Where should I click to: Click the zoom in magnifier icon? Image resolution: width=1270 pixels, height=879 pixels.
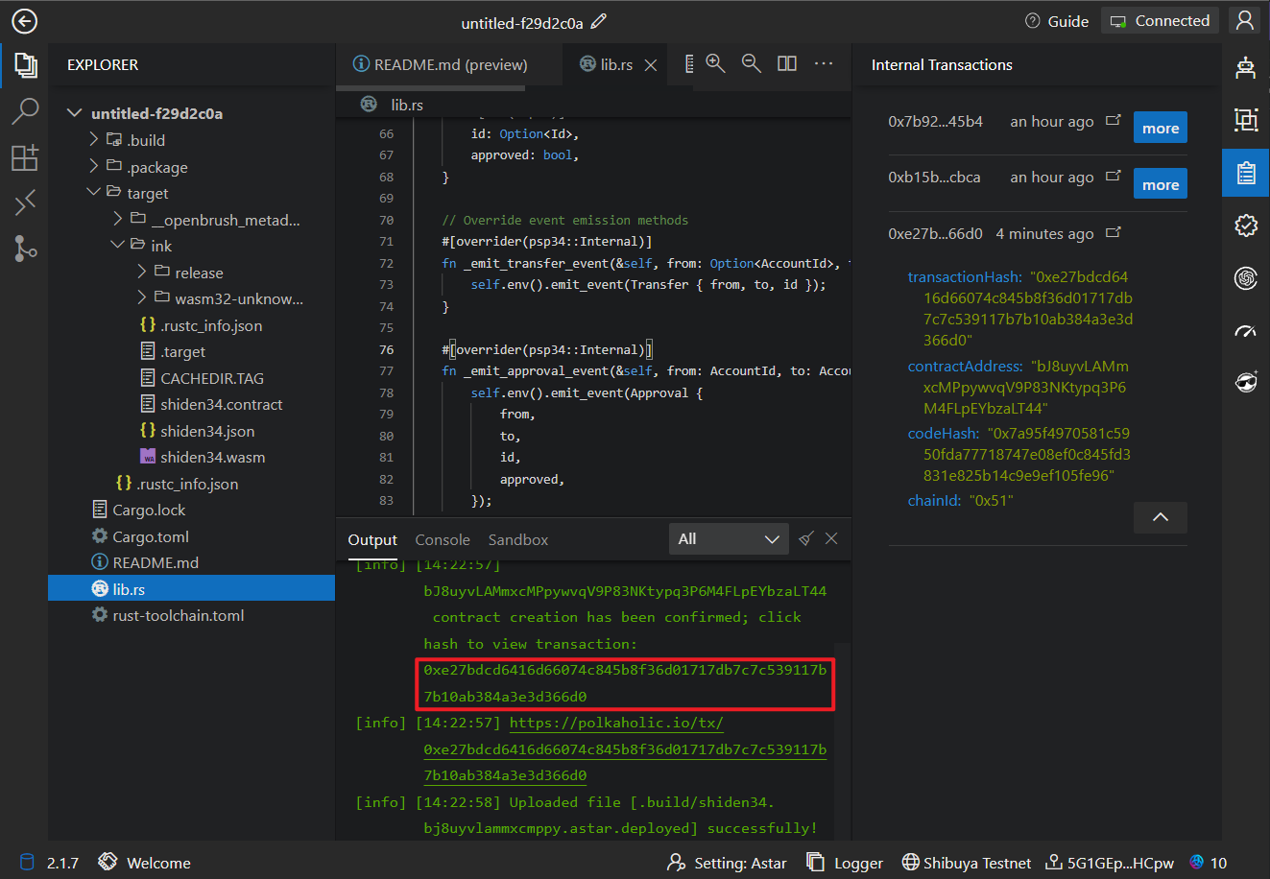coord(715,63)
